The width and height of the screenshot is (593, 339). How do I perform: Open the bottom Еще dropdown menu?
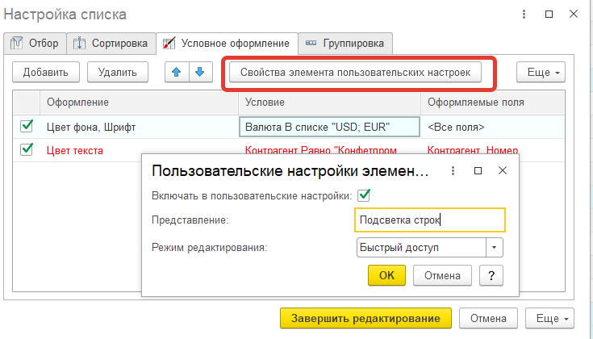point(549,318)
